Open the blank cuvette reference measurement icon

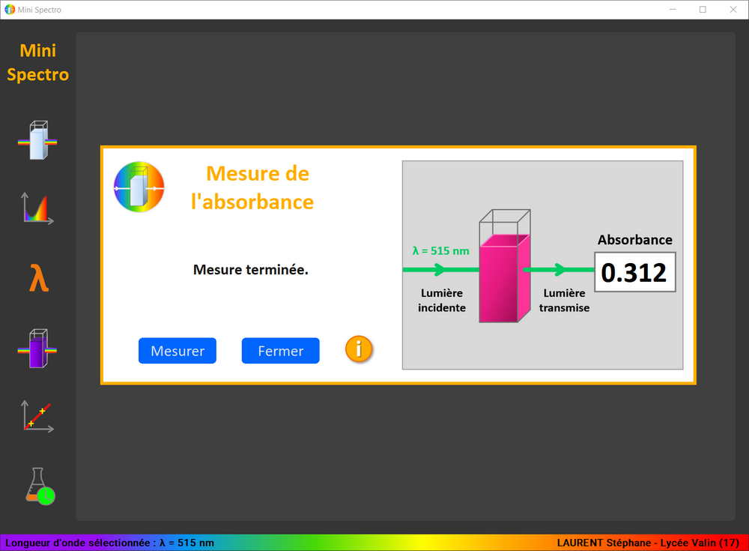tap(37, 140)
